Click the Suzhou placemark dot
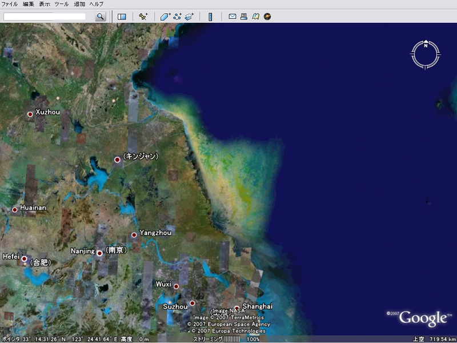The width and height of the screenshot is (457, 343). [x=192, y=303]
